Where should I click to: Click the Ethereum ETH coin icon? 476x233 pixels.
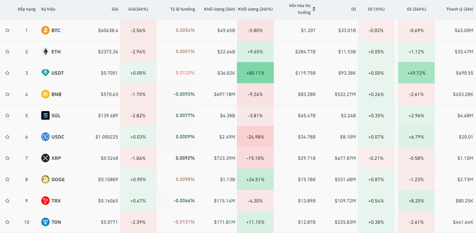pyautogui.click(x=45, y=52)
